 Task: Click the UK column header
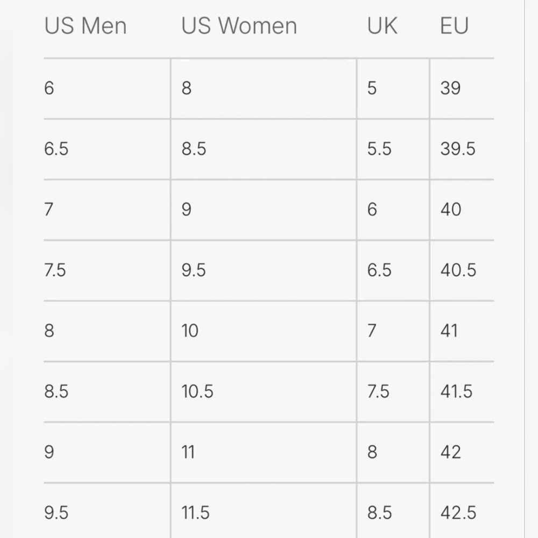click(382, 26)
